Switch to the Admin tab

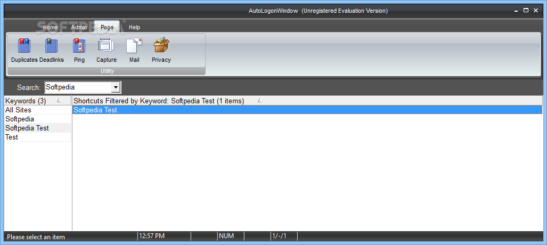[79, 27]
